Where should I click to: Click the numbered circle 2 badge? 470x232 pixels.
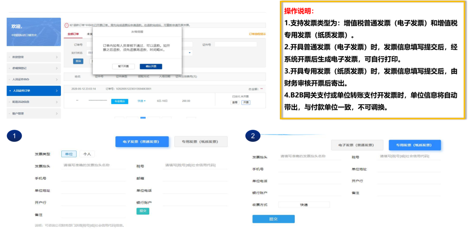[x=253, y=136]
